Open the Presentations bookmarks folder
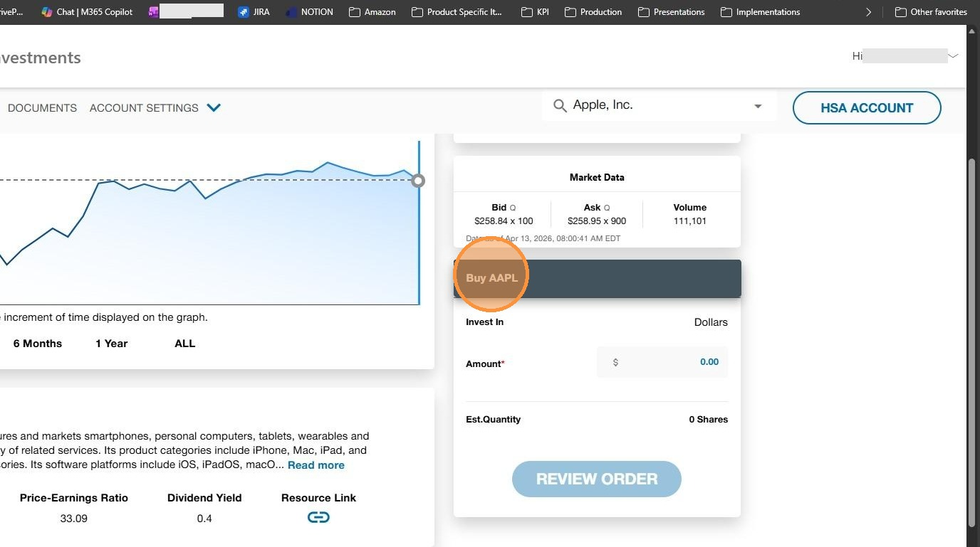 672,11
